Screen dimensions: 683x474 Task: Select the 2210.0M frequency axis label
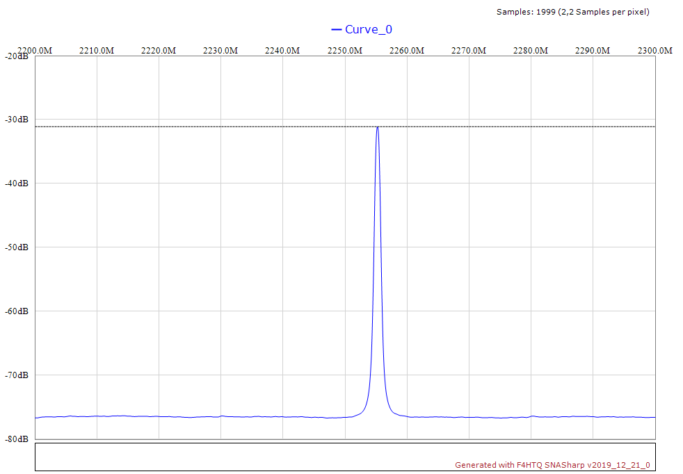pos(97,51)
